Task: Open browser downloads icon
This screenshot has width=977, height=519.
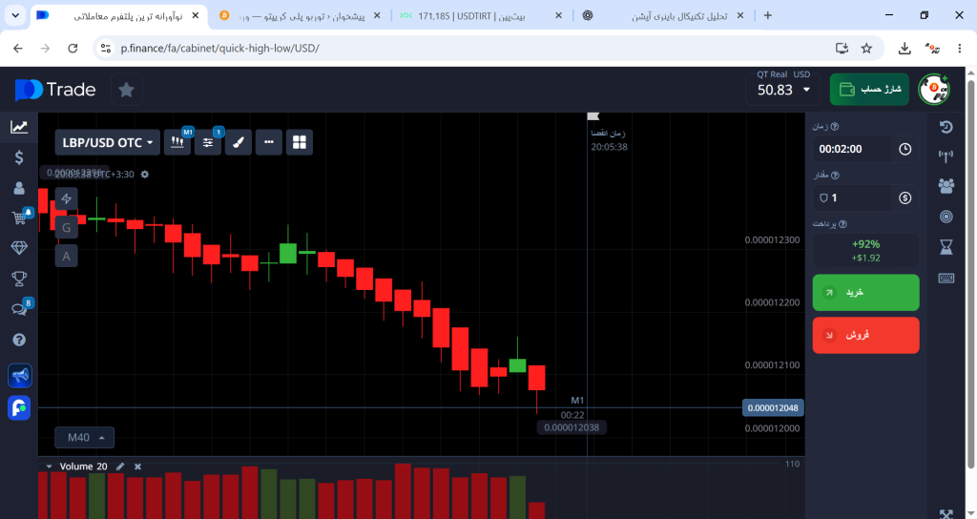Action: click(x=904, y=48)
